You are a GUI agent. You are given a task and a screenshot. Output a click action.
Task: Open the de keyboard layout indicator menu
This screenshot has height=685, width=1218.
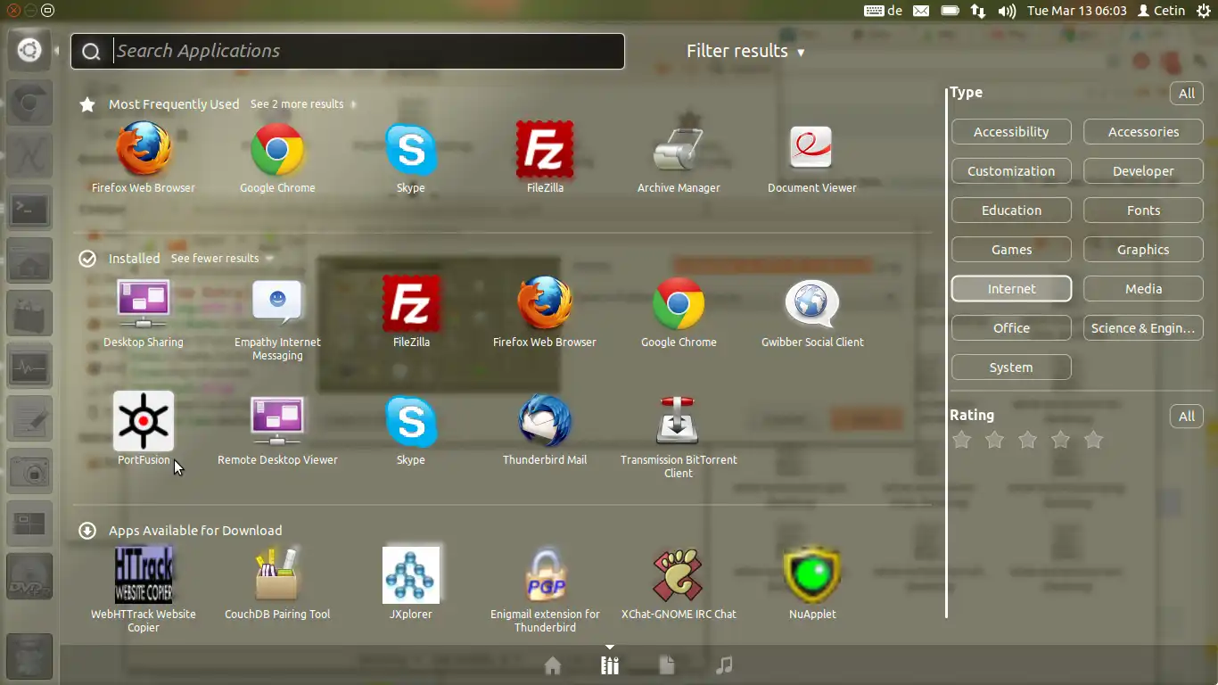(884, 11)
